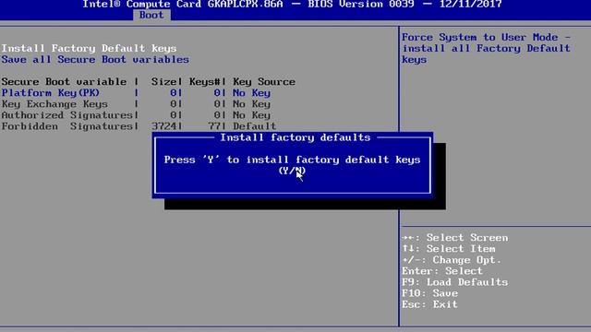Click the Force System to User Mode help text

[x=487, y=48]
